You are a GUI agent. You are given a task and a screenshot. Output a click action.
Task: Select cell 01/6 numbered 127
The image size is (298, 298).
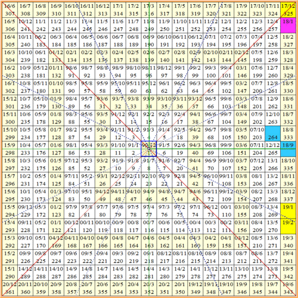click(x=56, y=149)
